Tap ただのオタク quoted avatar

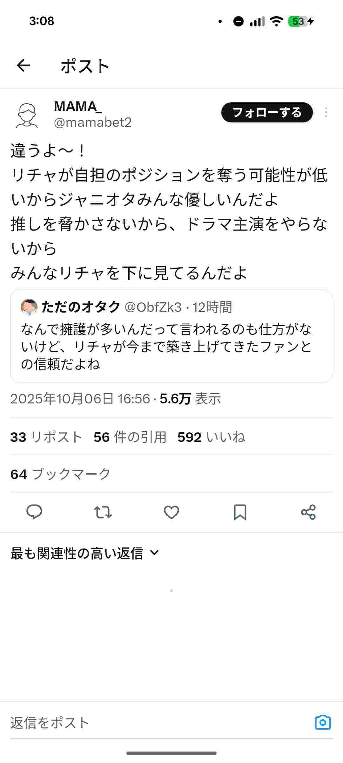tap(29, 307)
